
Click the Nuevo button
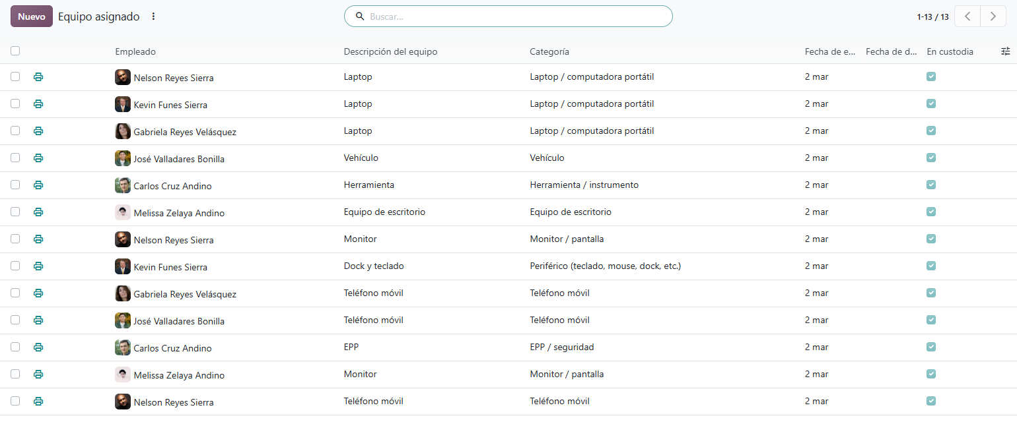coord(32,16)
